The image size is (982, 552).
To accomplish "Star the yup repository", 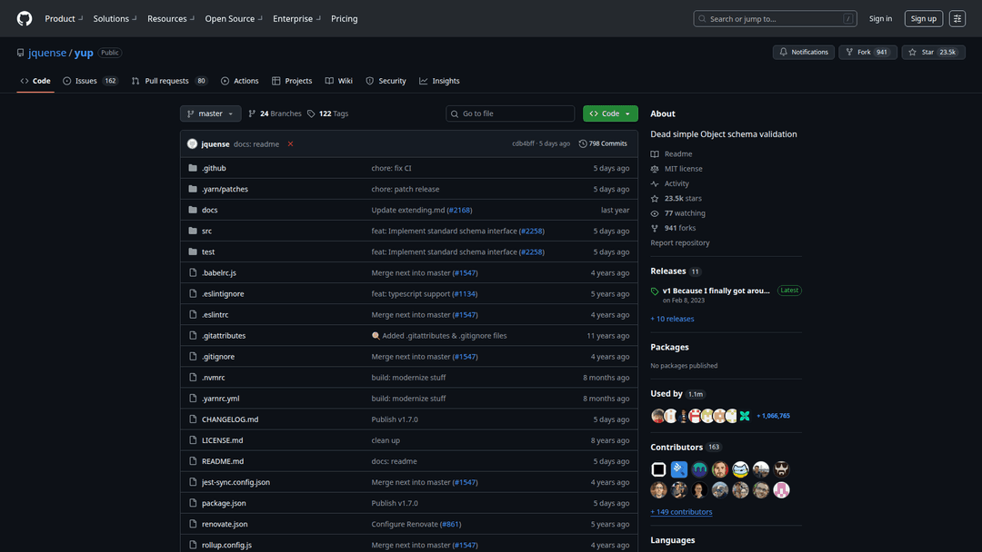I will [933, 53].
